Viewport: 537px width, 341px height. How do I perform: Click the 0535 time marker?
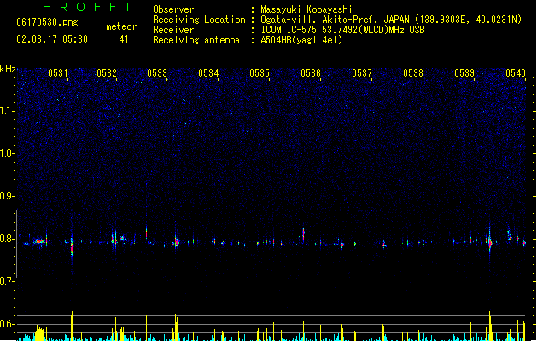(260, 73)
